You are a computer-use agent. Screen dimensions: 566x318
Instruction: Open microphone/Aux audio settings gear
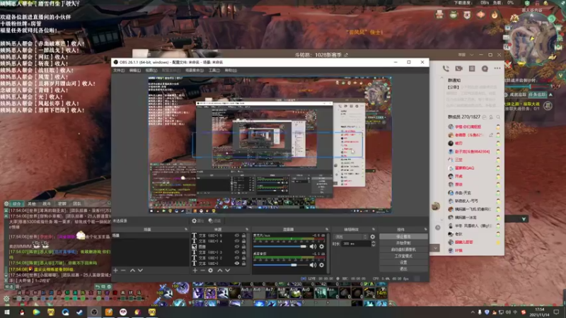tap(321, 247)
